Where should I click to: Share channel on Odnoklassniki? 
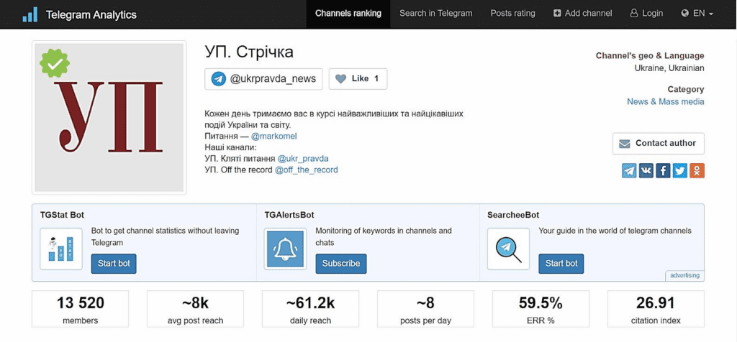pos(697,170)
